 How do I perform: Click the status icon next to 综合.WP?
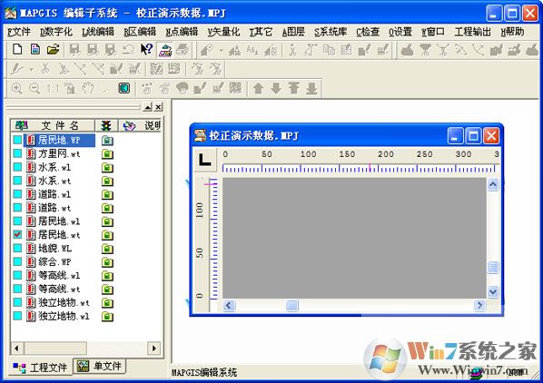(x=107, y=262)
